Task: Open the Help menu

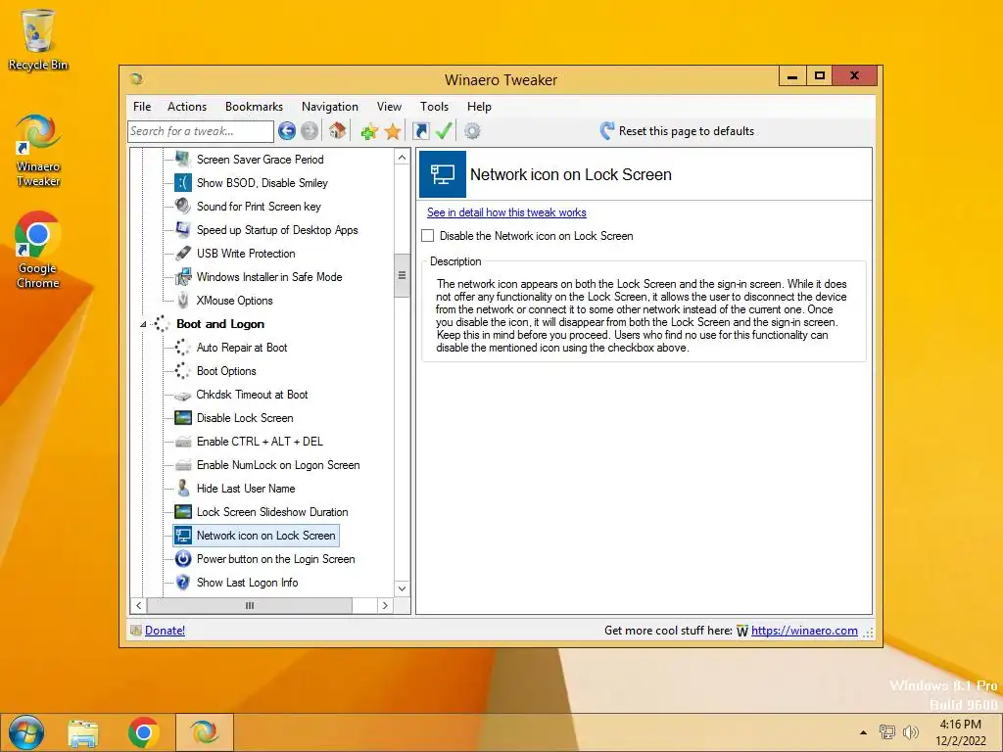Action: [479, 107]
